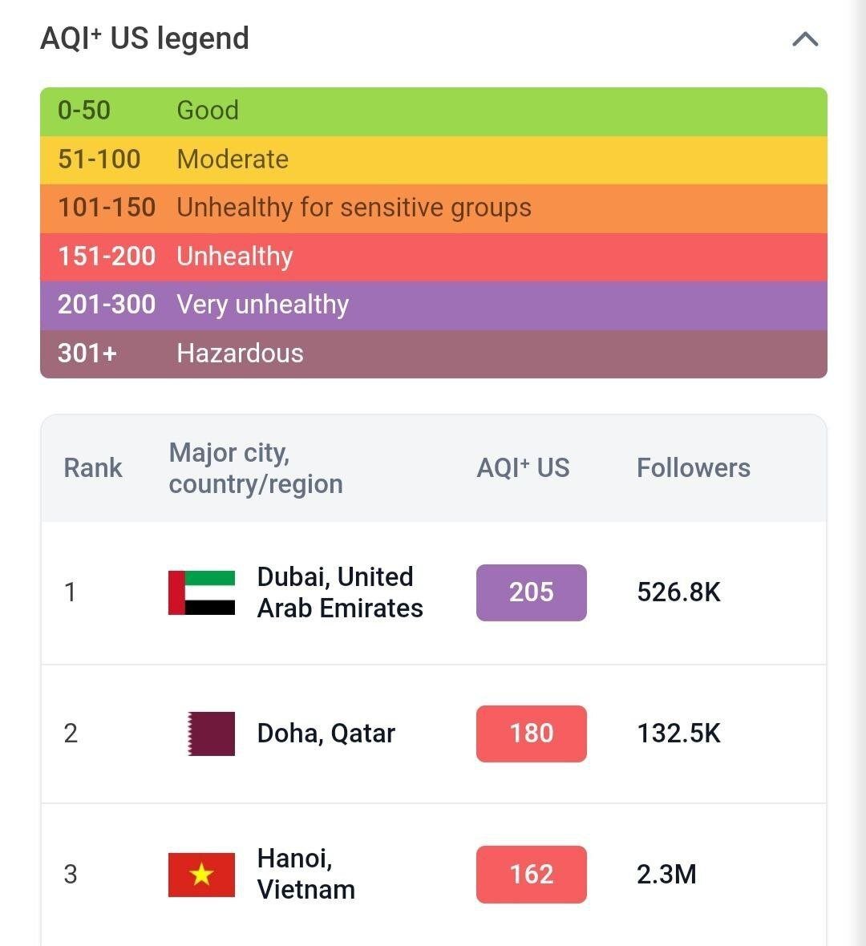This screenshot has height=946, width=866.
Task: Collapse the AQI+ US legend section
Action: pyautogui.click(x=805, y=39)
